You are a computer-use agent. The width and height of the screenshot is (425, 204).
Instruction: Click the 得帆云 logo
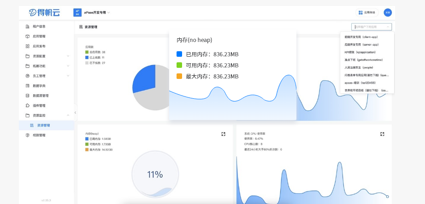[x=44, y=12]
